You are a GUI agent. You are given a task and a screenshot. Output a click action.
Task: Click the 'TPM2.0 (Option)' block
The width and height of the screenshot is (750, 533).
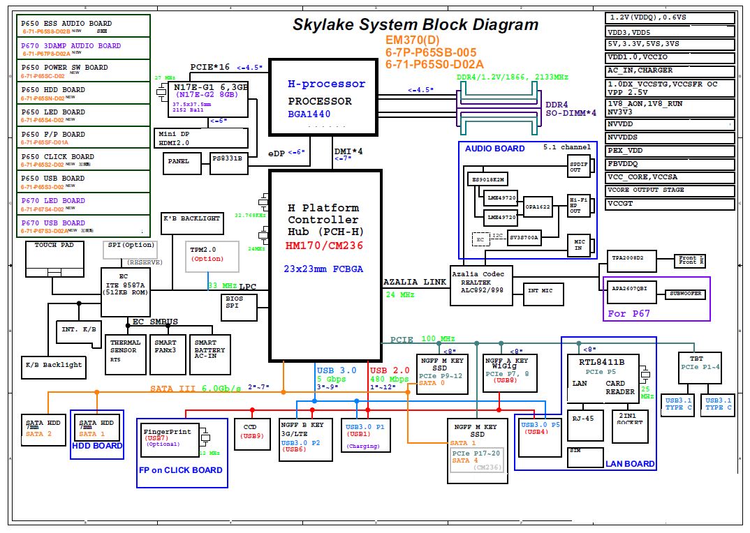212,257
